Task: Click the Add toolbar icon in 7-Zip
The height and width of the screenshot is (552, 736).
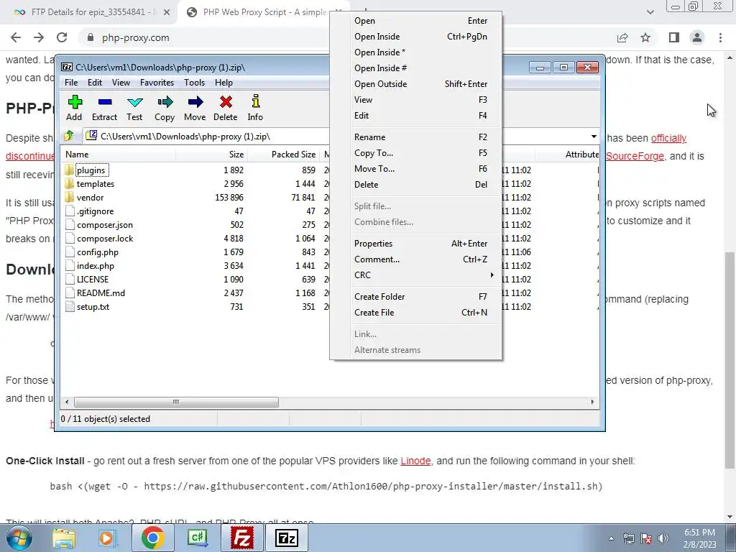Action: point(74,108)
